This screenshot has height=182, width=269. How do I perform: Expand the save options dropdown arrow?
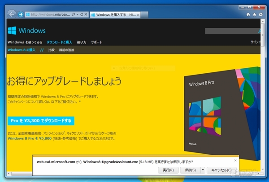203,170
